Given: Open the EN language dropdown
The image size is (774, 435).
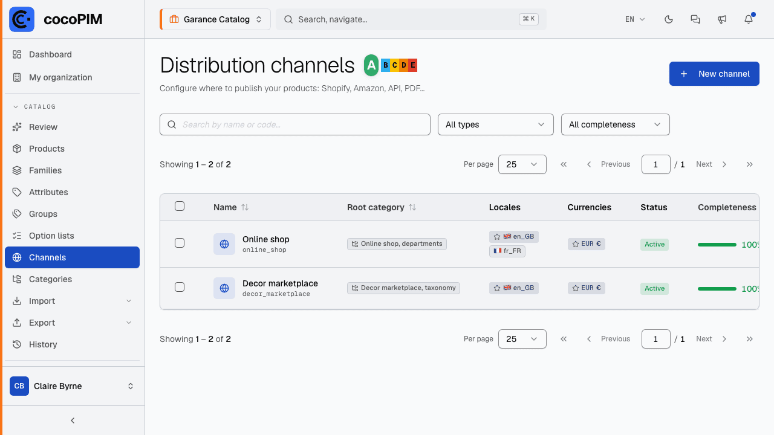Looking at the screenshot, I should pos(635,19).
